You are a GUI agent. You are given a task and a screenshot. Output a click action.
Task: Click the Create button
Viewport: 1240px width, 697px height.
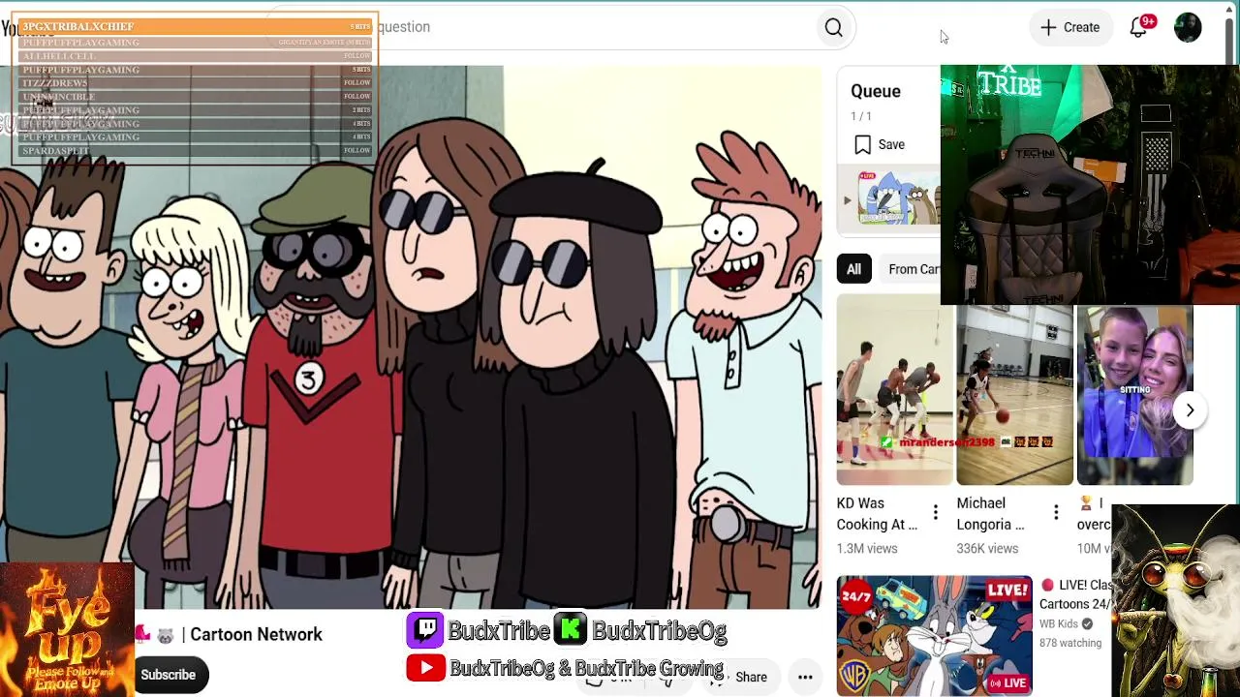tap(1069, 27)
